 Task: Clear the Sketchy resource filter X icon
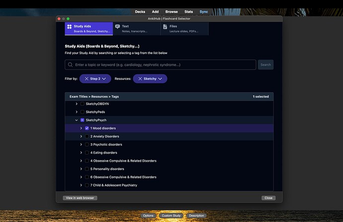pyautogui.click(x=140, y=79)
